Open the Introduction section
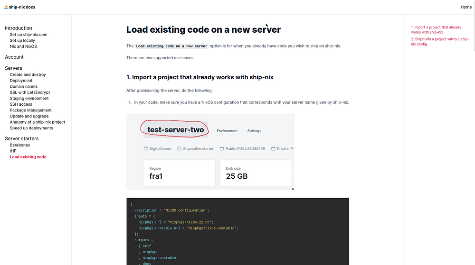This screenshot has width=475, height=265. (19, 28)
